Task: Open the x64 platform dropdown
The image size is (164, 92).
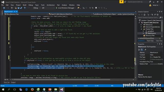Action: click(48, 8)
